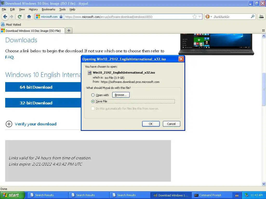The height and width of the screenshot is (199, 266).
Task: Switch to first Search Results taskbar window
Action: coord(48,195)
